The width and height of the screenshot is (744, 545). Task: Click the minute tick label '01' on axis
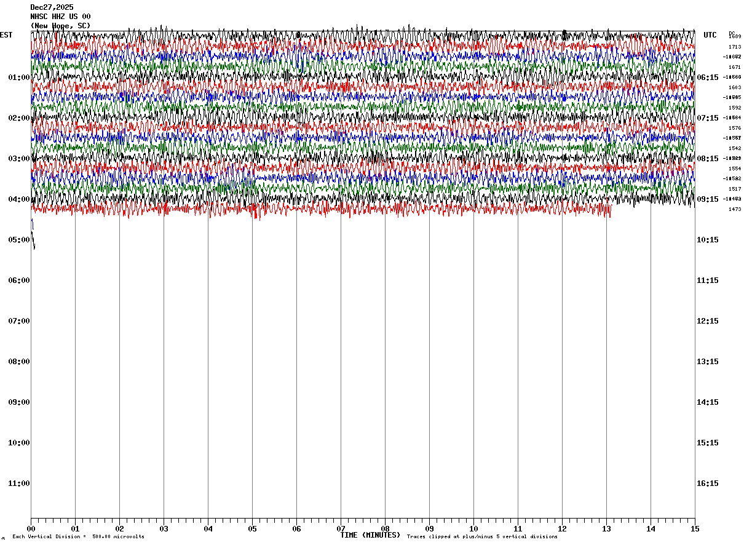coord(75,529)
